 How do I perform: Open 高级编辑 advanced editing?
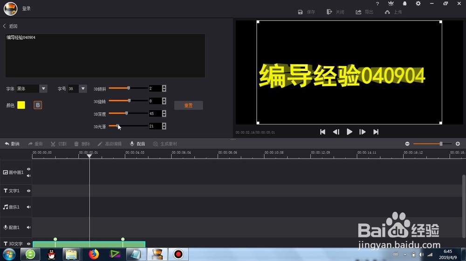coord(110,144)
